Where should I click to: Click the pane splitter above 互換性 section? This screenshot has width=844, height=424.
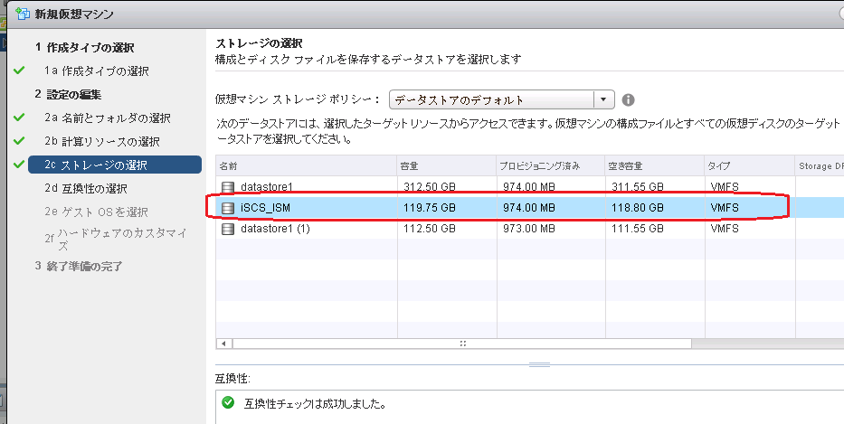pyautogui.click(x=539, y=364)
